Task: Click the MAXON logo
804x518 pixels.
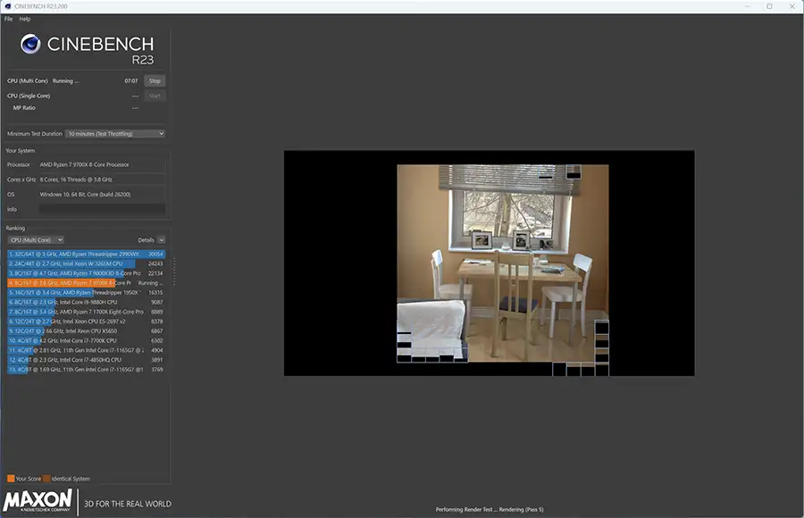Action: (x=38, y=500)
